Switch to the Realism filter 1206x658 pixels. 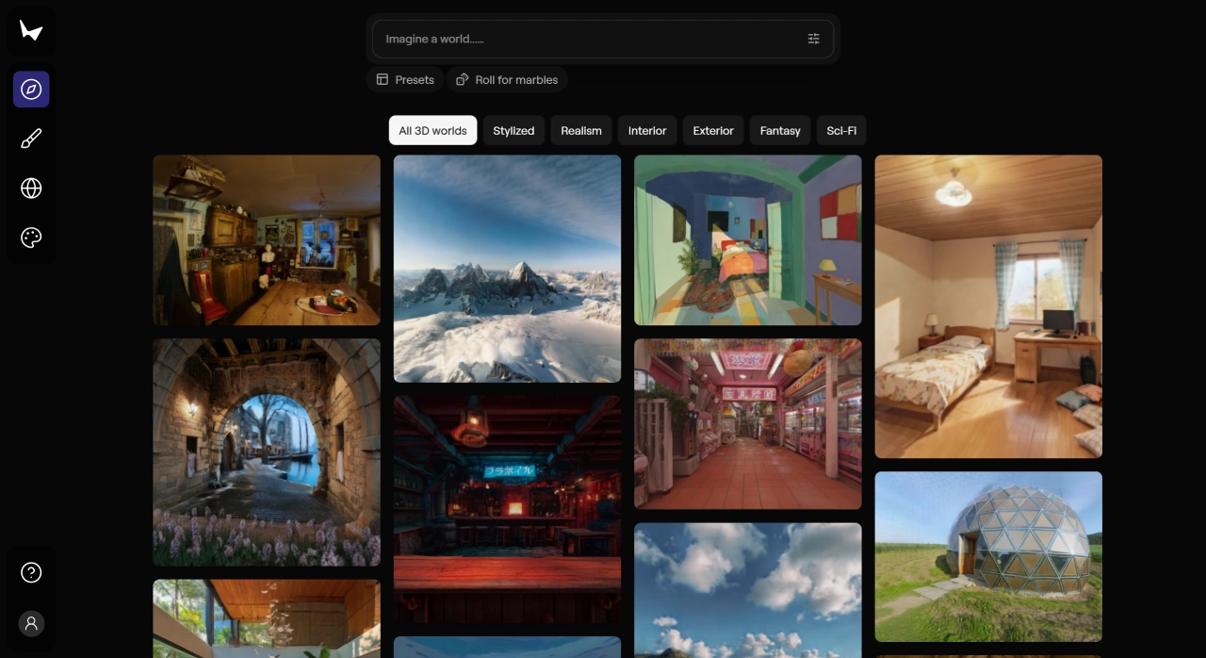coord(581,131)
